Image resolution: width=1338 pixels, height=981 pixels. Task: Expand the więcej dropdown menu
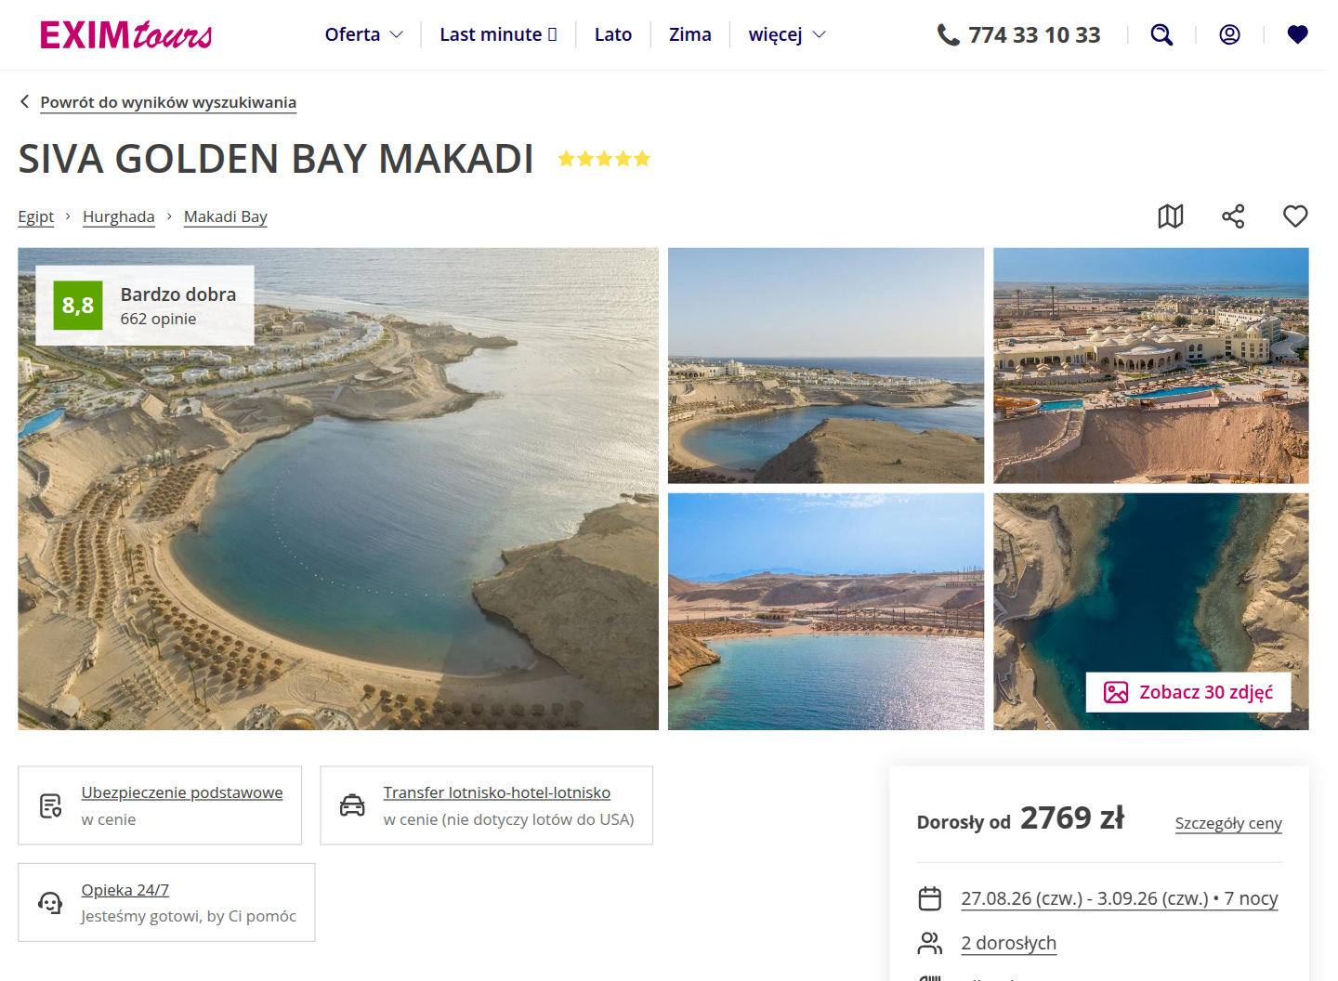pos(787,34)
